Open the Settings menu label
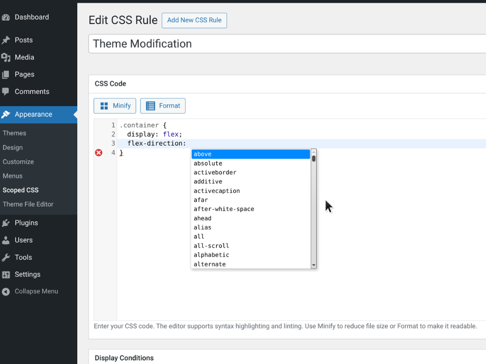This screenshot has width=486, height=364. point(28,274)
